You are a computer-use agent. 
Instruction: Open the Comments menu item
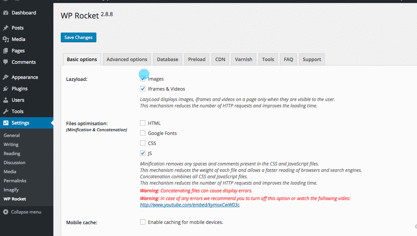pyautogui.click(x=27, y=62)
